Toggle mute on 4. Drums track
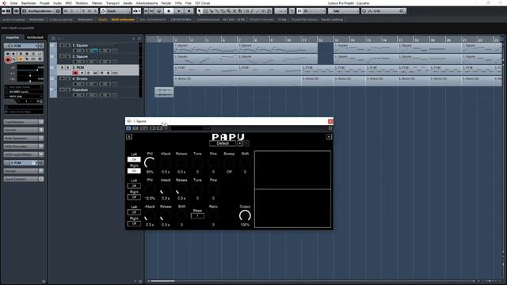 62,78
